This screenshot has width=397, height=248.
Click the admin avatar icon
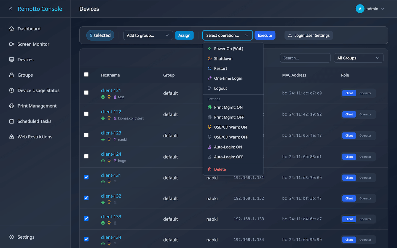[360, 9]
